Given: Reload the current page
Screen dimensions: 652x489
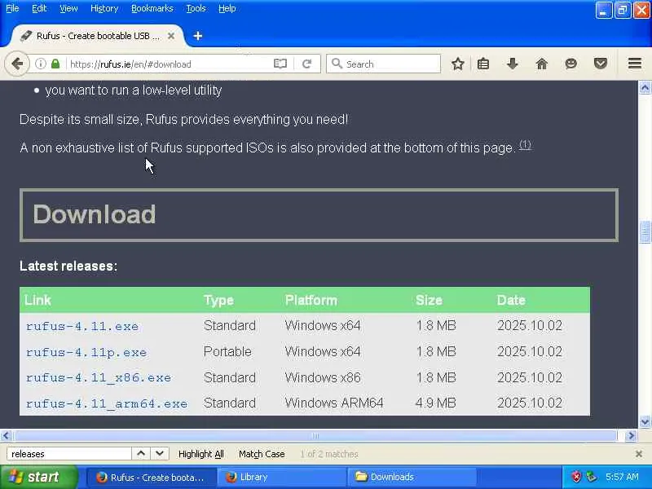Looking at the screenshot, I should [x=307, y=64].
